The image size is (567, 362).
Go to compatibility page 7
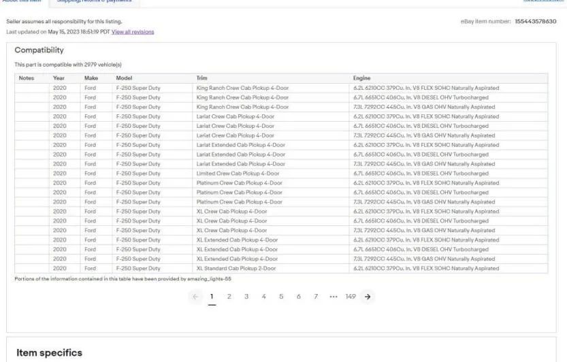click(316, 297)
